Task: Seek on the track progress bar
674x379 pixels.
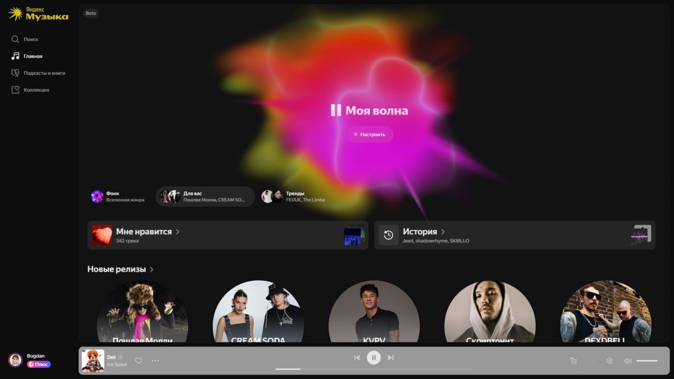Action: 374,369
